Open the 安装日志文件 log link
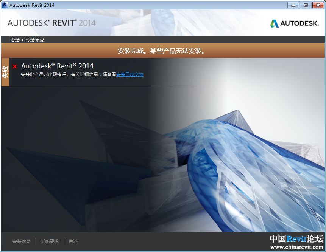The height and width of the screenshot is (252, 326). coord(130,74)
